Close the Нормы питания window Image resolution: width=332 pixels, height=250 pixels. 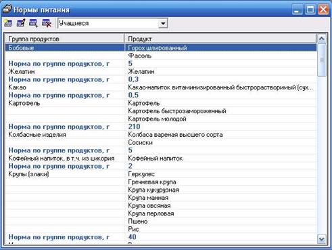point(323,9)
